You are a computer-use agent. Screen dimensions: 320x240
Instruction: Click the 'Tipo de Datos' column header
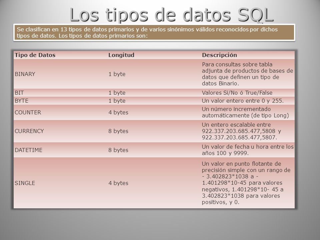click(35, 55)
